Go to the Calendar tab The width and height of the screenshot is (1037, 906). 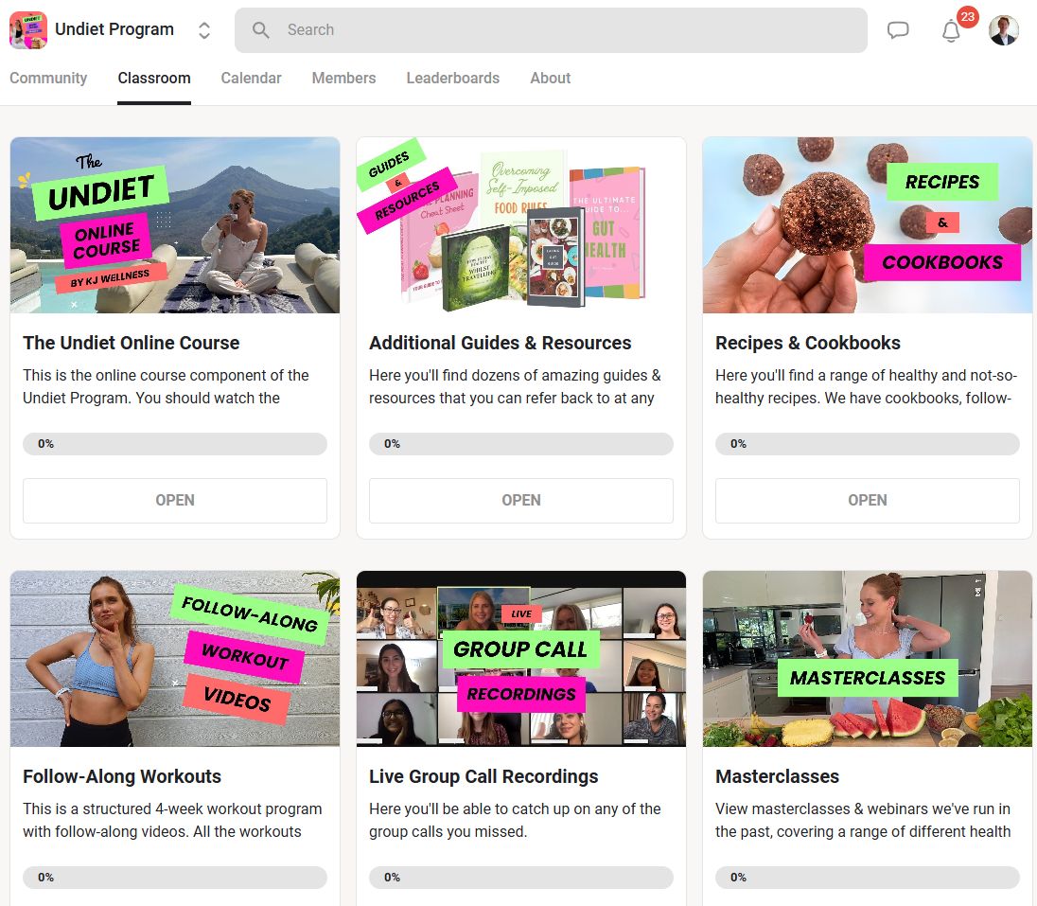click(x=251, y=78)
